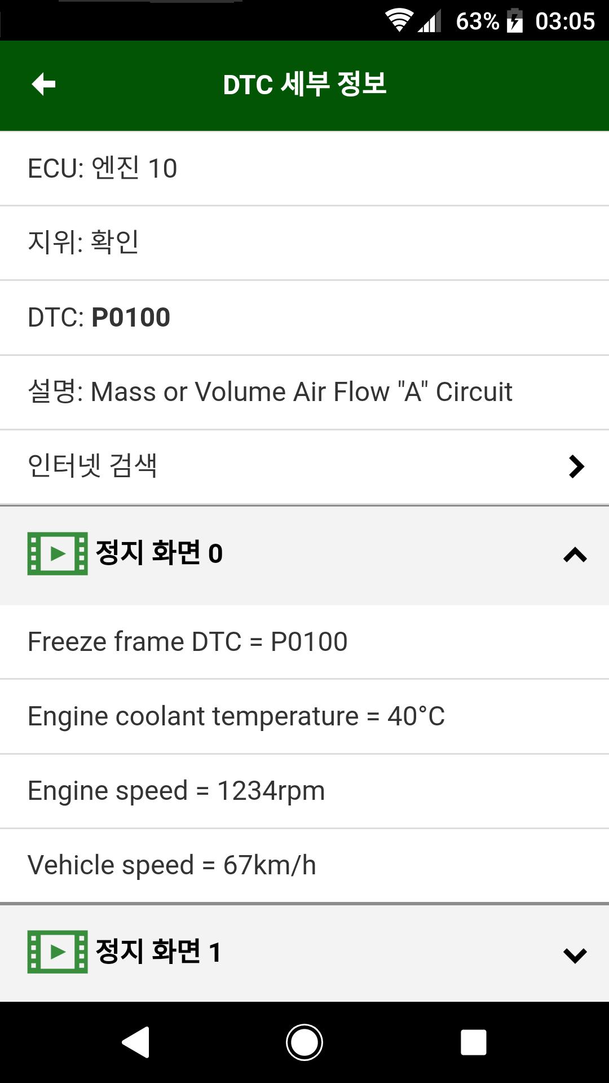
Task: Tap the battery status icon
Action: (x=515, y=21)
